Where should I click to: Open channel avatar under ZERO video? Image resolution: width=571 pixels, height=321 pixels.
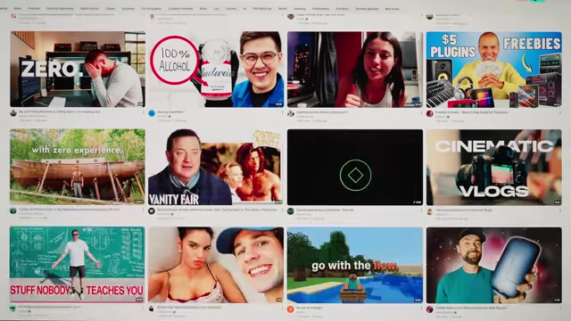click(13, 113)
